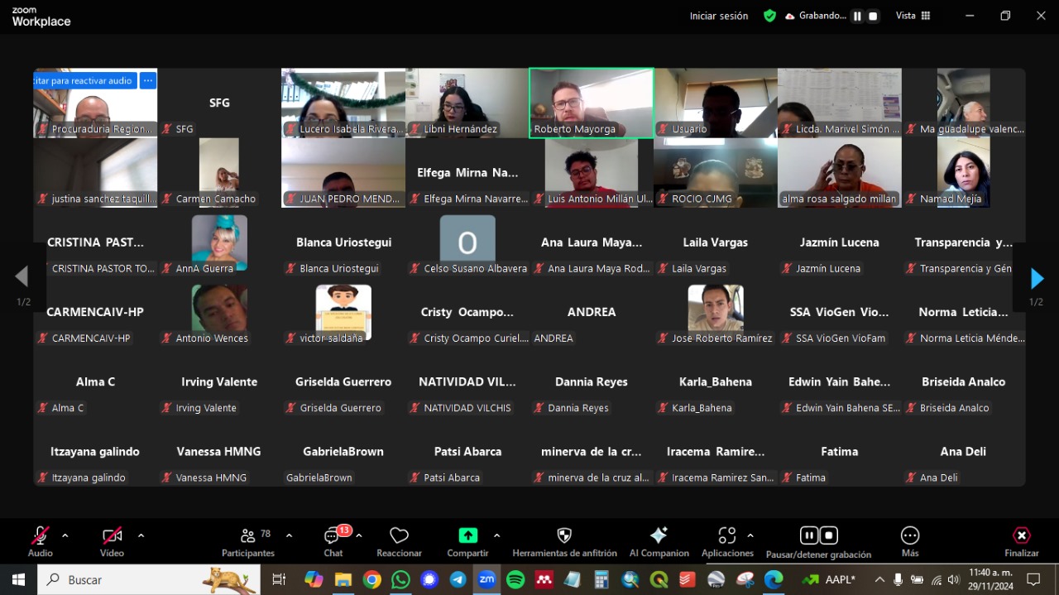1059x595 pixels.
Task: Expand audio options arrow next to Audio
Action: 65,535
